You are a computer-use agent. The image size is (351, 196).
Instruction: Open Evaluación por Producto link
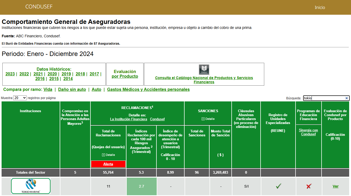pos(125,74)
